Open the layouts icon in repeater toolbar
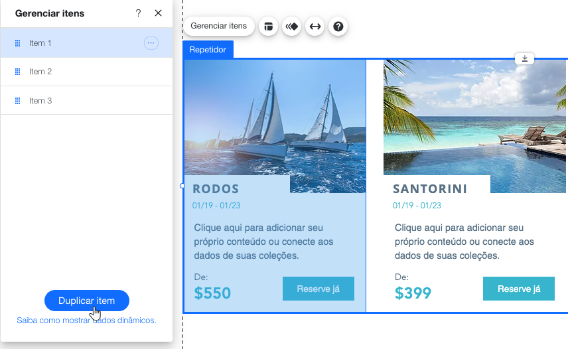 click(269, 27)
